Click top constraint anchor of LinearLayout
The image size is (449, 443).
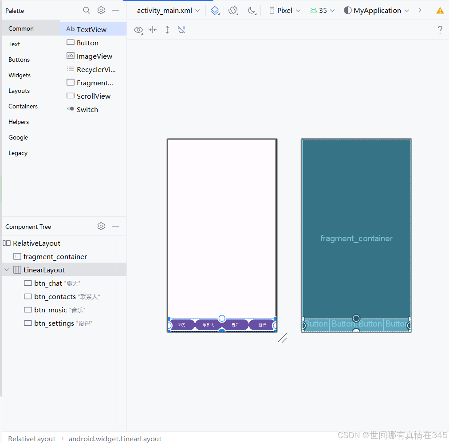click(222, 318)
